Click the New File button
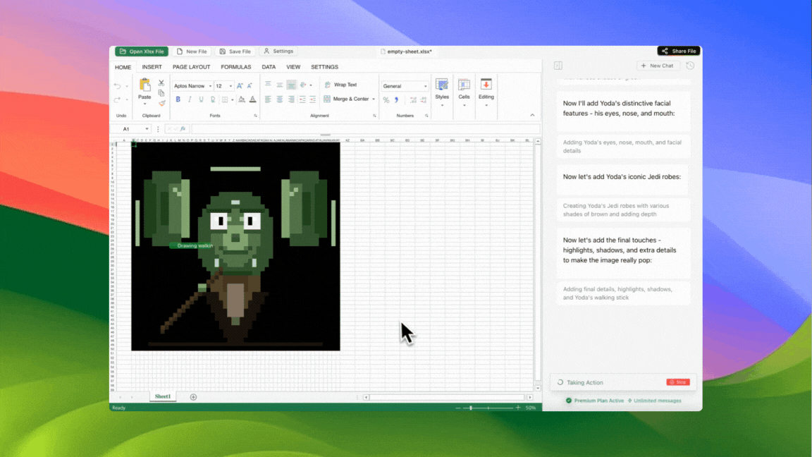This screenshot has width=812, height=457. pyautogui.click(x=192, y=51)
